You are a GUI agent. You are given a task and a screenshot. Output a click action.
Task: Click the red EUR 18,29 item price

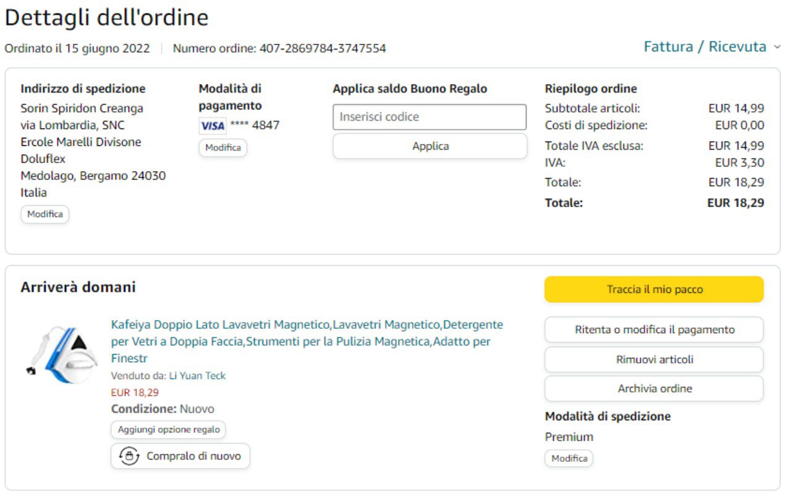click(x=135, y=392)
